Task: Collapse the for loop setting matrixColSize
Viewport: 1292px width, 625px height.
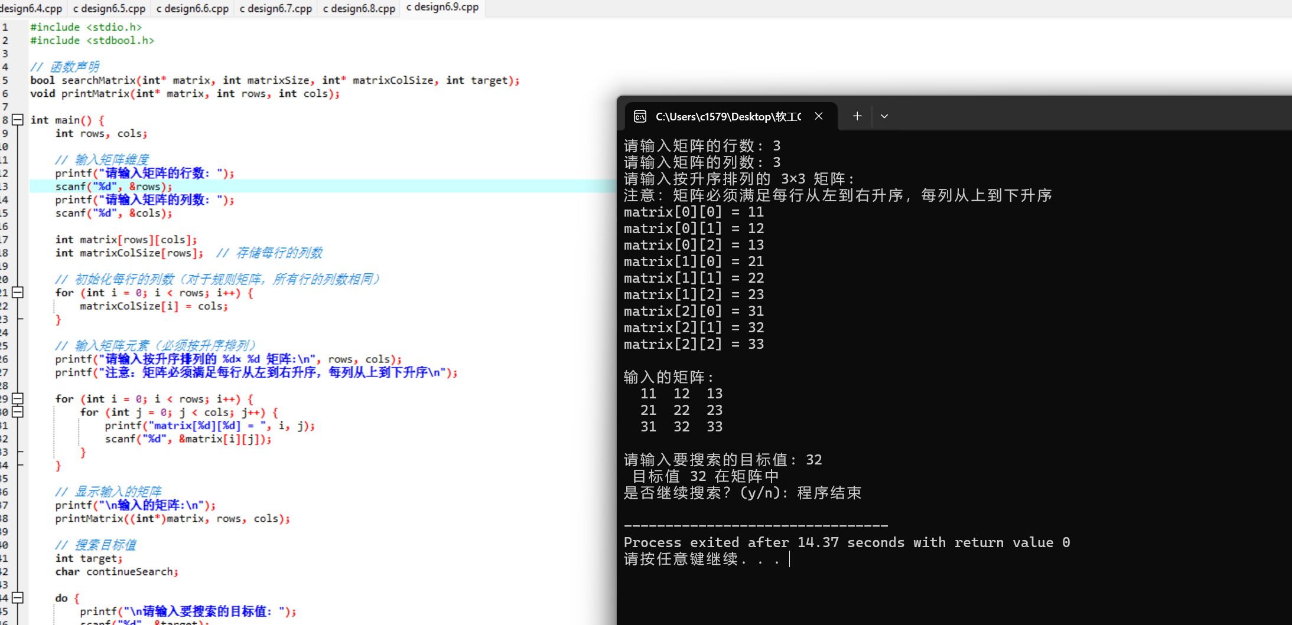Action: 18,293
